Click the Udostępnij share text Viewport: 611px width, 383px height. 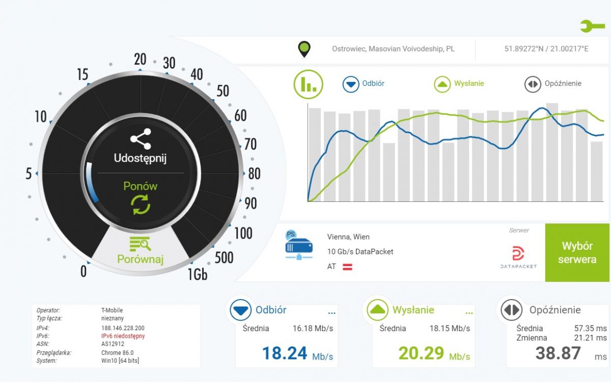click(141, 158)
